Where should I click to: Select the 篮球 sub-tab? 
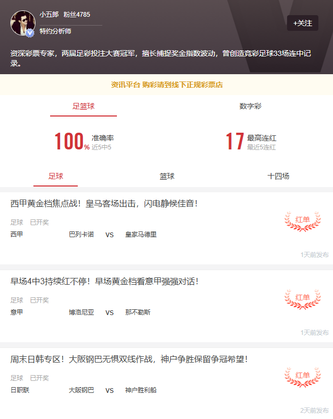(x=167, y=176)
